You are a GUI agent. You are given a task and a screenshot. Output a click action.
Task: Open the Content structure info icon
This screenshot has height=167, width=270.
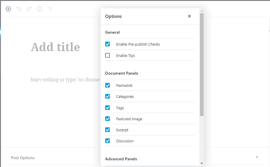click(x=40, y=9)
